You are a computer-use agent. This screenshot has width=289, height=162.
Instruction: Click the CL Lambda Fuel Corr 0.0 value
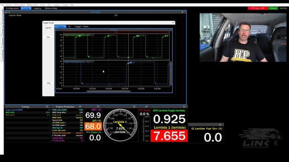click(x=213, y=137)
